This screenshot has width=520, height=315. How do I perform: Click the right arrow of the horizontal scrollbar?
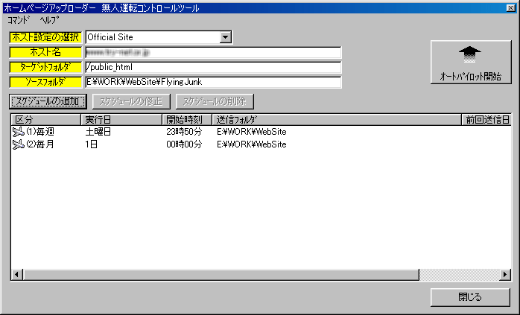pyautogui.click(x=504, y=276)
